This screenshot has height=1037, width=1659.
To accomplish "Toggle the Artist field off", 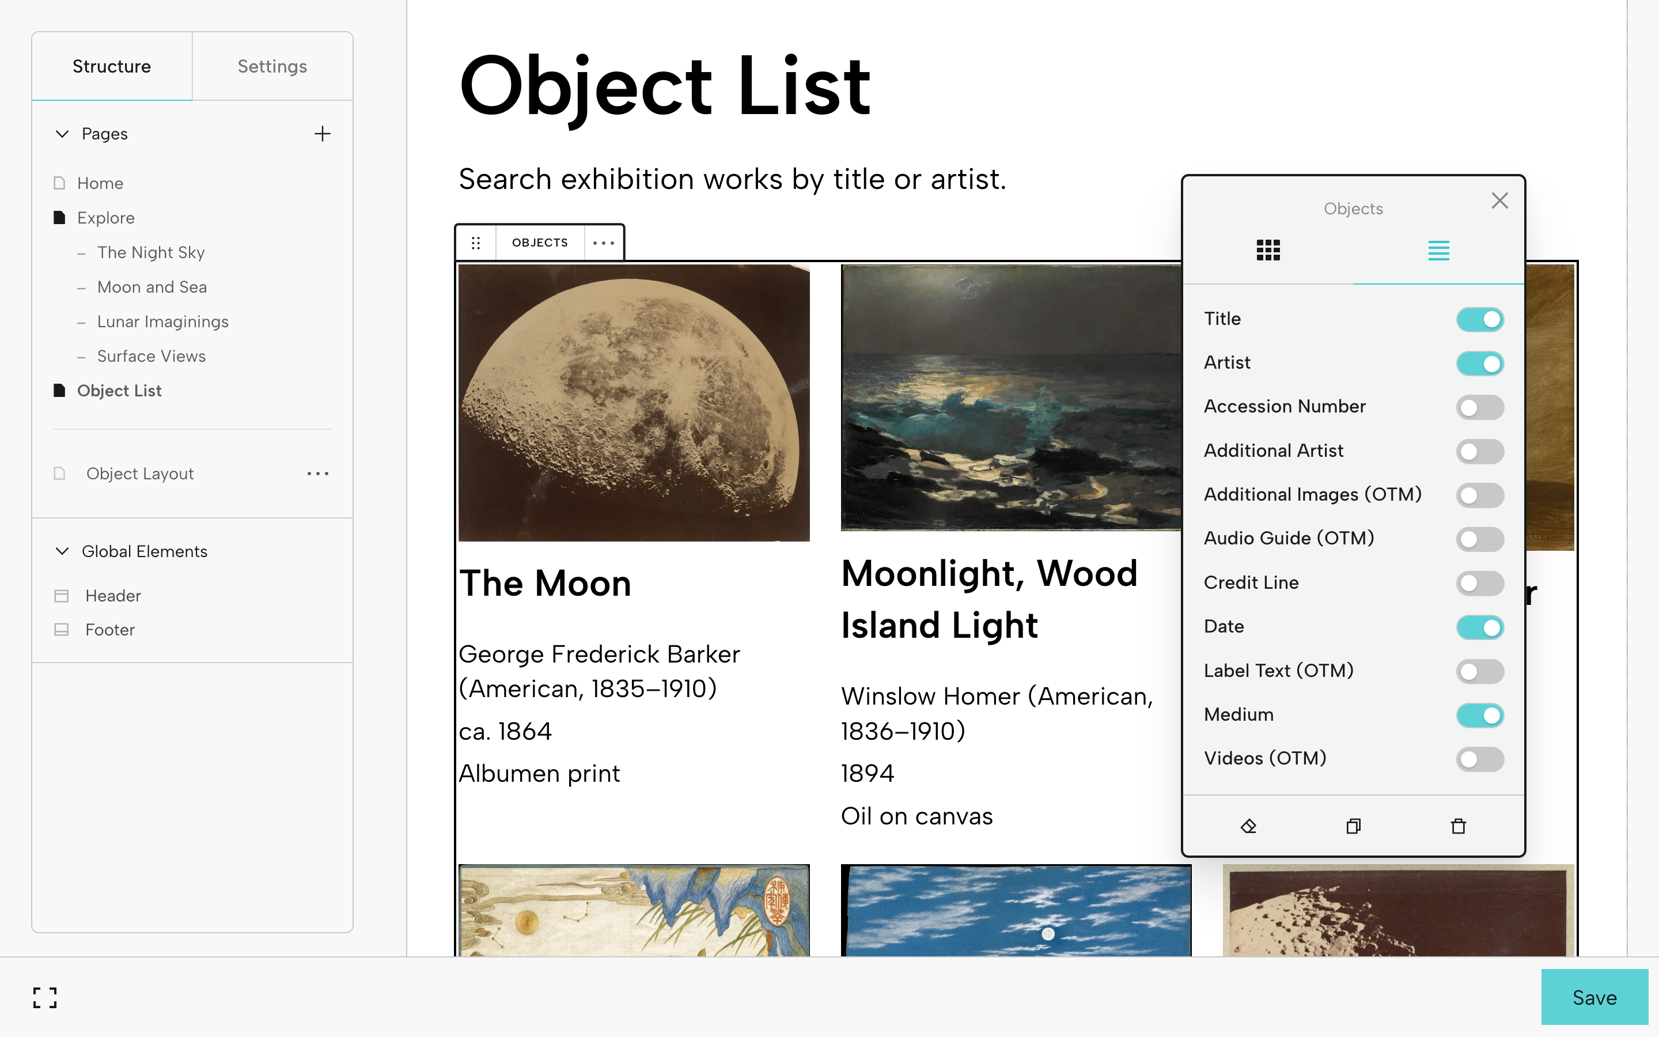I will (1480, 364).
